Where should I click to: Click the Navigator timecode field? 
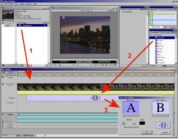(156, 27)
